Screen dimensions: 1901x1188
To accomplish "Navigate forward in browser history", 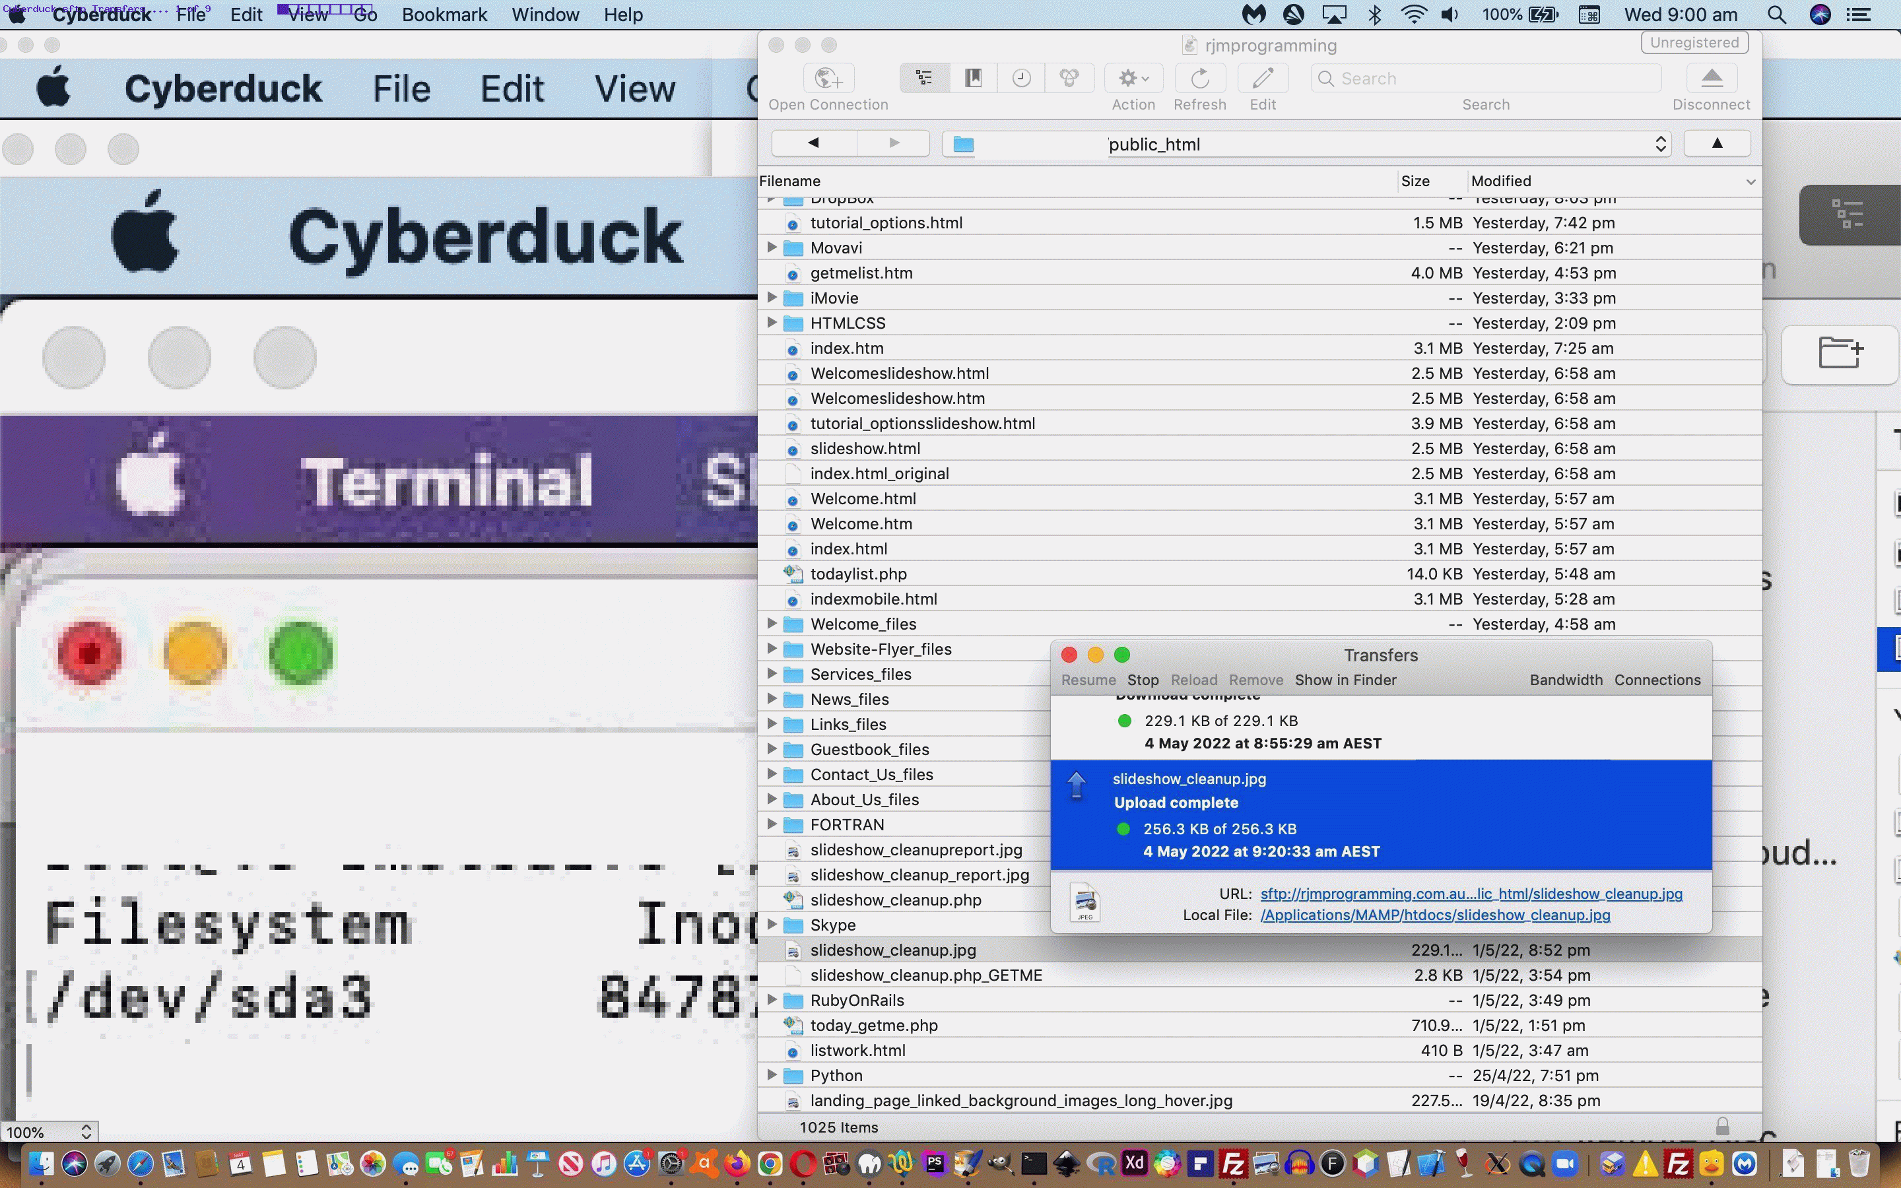I will pos(893,143).
